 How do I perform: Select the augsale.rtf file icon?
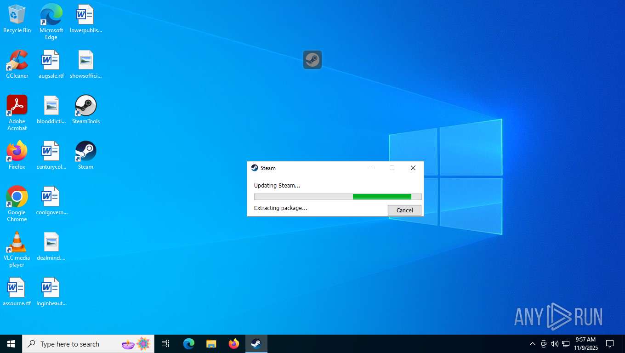[x=51, y=64]
